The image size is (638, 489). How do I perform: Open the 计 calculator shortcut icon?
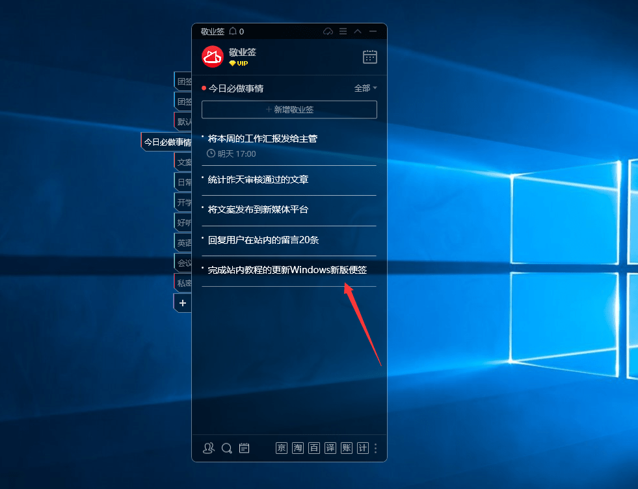tap(362, 448)
